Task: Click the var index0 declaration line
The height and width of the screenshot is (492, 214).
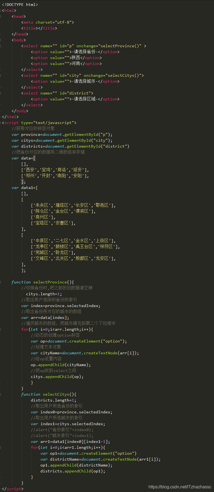Action: pyautogui.click(x=71, y=412)
